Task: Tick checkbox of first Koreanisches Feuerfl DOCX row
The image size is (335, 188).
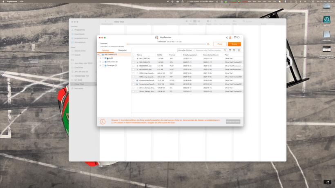Action: (x=133, y=81)
